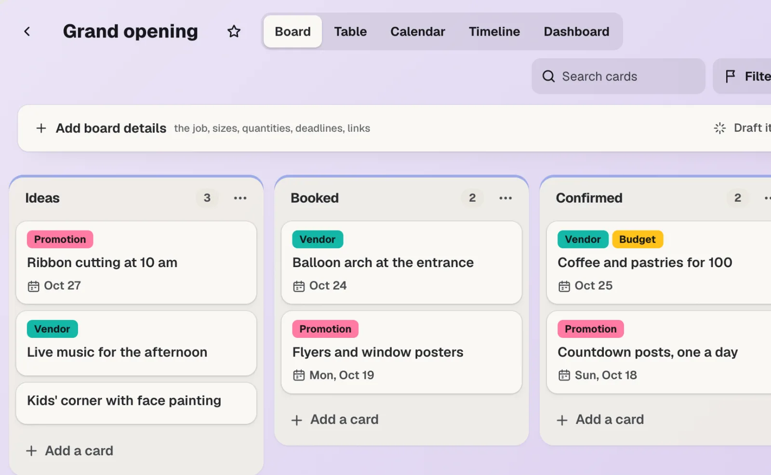Click Promotion label on Countdown posts card
Image resolution: width=771 pixels, height=475 pixels.
click(591, 329)
